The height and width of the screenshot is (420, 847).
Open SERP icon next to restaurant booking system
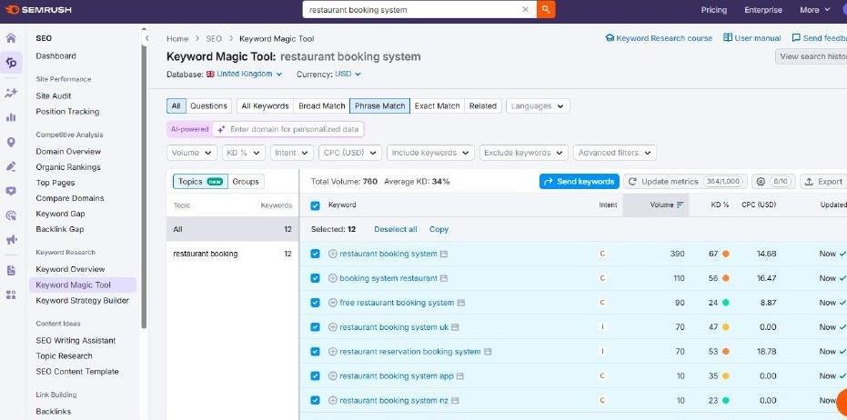[444, 254]
